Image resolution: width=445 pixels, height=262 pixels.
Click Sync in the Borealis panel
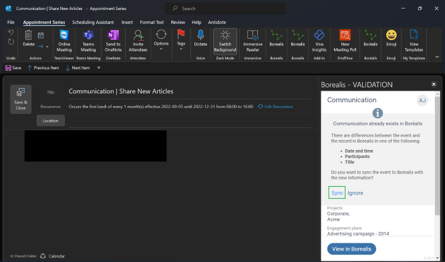(337, 193)
